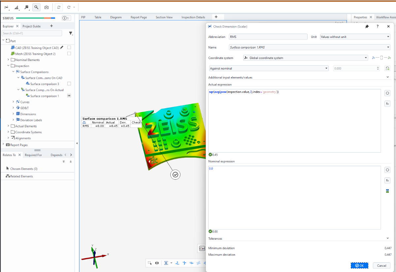The image size is (396, 272).
Task: Select the Report Pages tree item
Action: 19,145
